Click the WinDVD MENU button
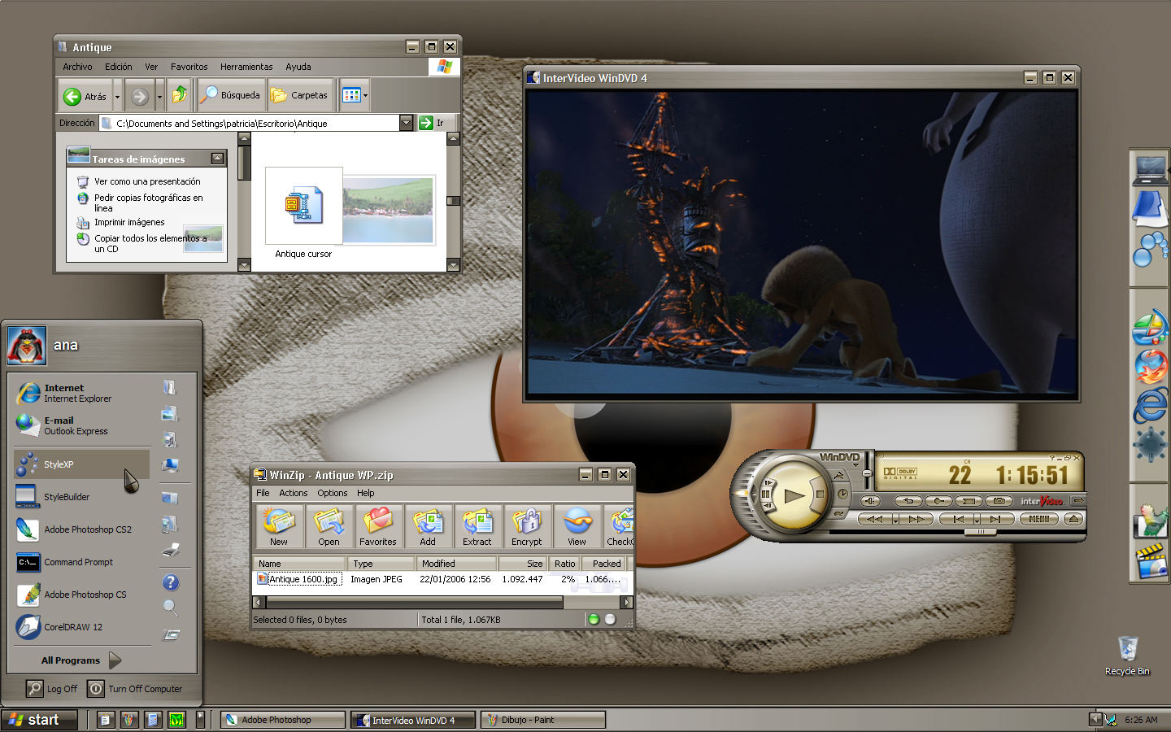This screenshot has width=1171, height=732. coord(1039,519)
